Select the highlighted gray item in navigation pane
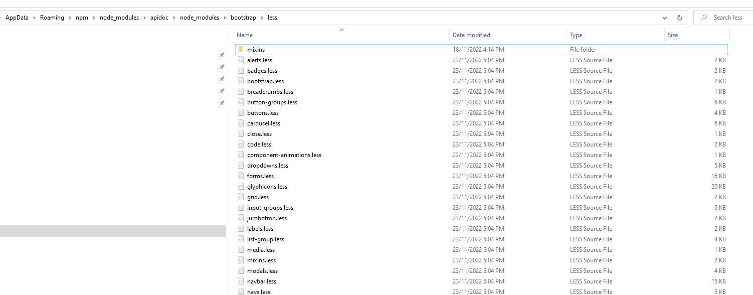The height and width of the screenshot is (295, 753). [113, 231]
